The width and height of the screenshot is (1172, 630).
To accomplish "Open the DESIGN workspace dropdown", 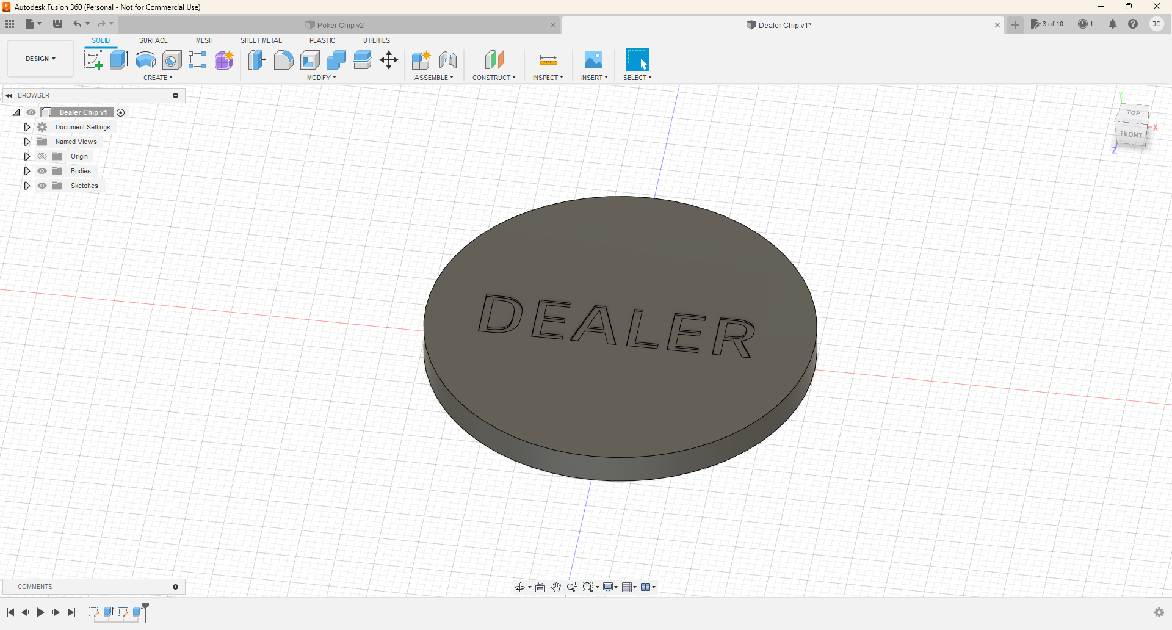I will click(x=40, y=59).
